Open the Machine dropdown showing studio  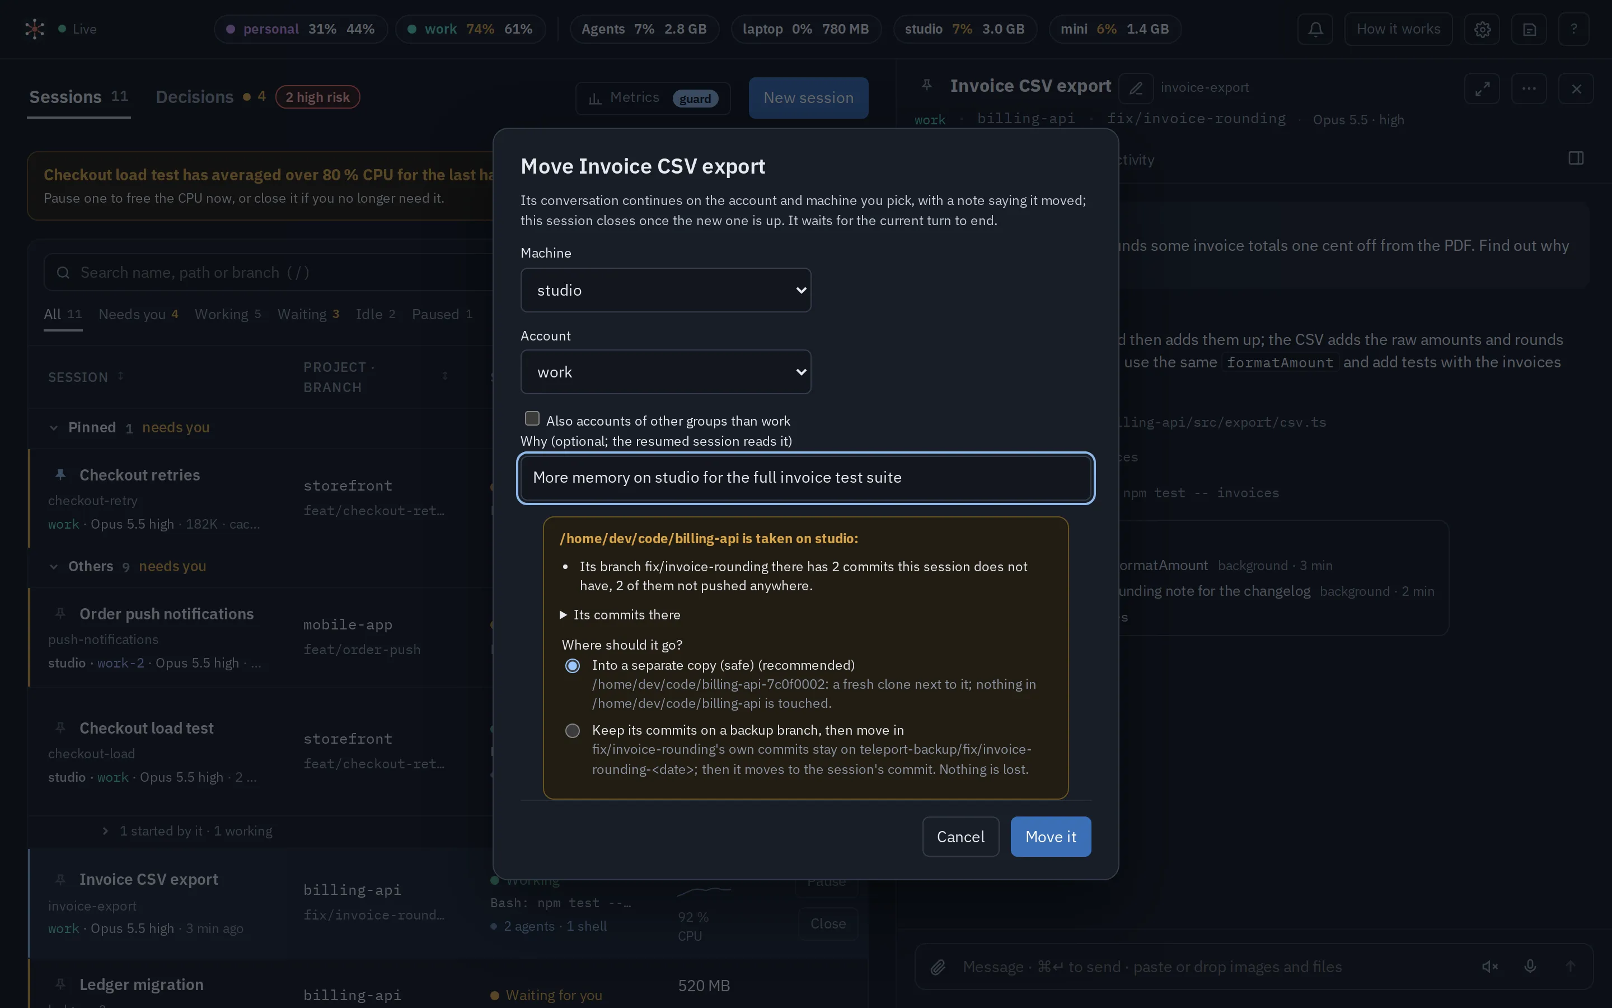pos(666,290)
